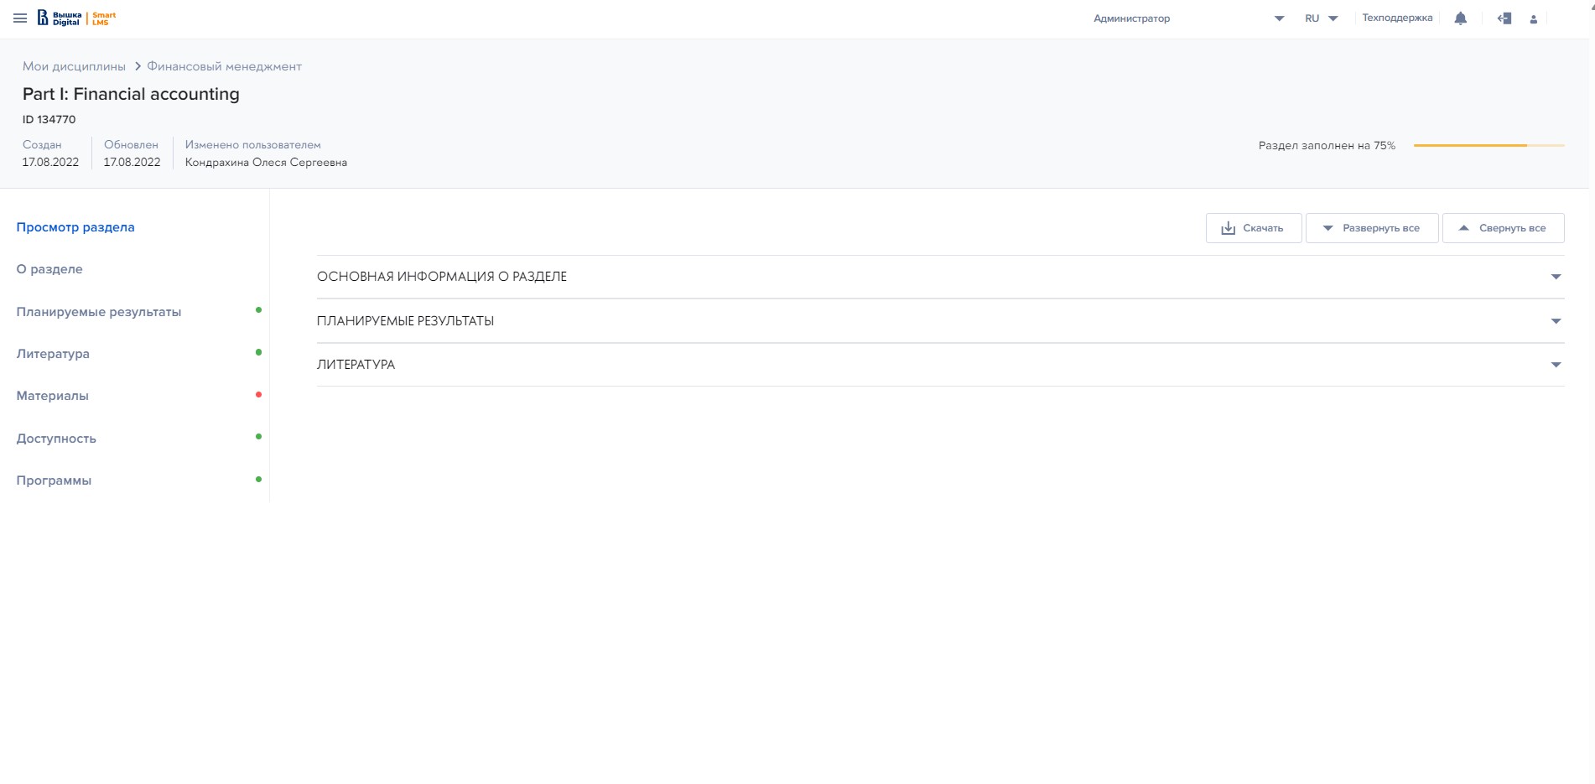Select the О разделе sidebar tab
The height and width of the screenshot is (784, 1595).
(49, 269)
